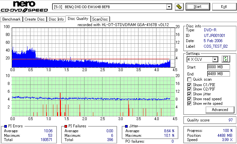Toggle Show read speed checkbox
The height and width of the screenshot is (144, 237).
tap(189, 99)
